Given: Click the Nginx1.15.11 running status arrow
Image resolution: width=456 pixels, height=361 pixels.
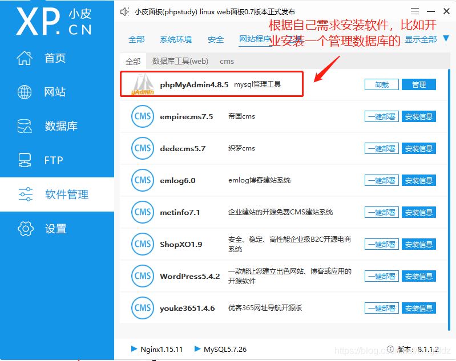Looking at the screenshot, I should [x=134, y=348].
